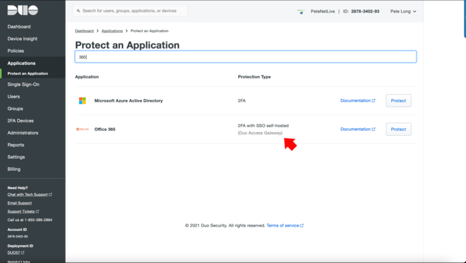This screenshot has width=466, height=263.
Task: Click the Email Support link
Action: click(x=19, y=203)
